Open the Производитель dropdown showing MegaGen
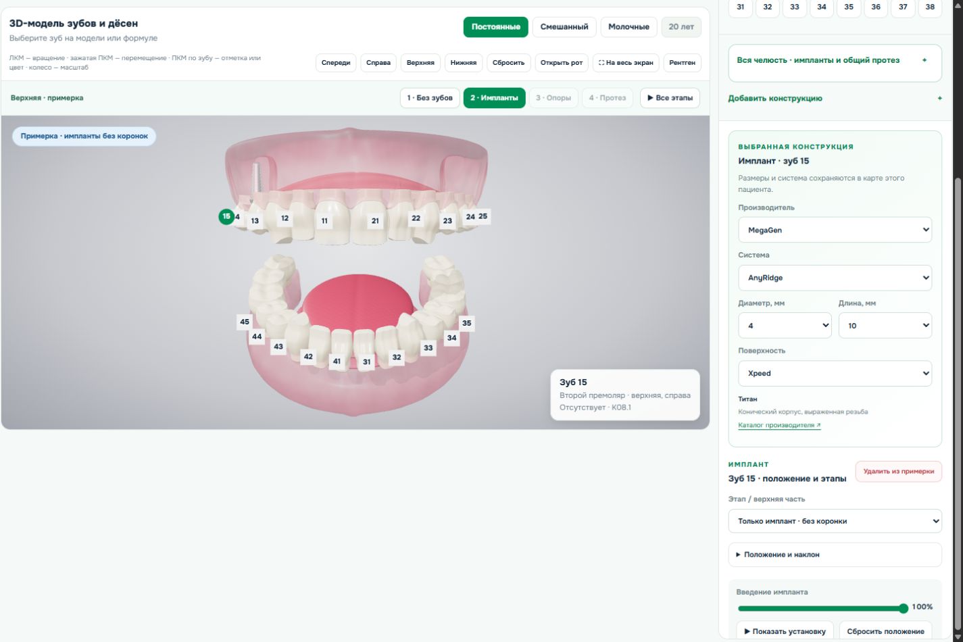The height and width of the screenshot is (642, 963). (x=835, y=230)
